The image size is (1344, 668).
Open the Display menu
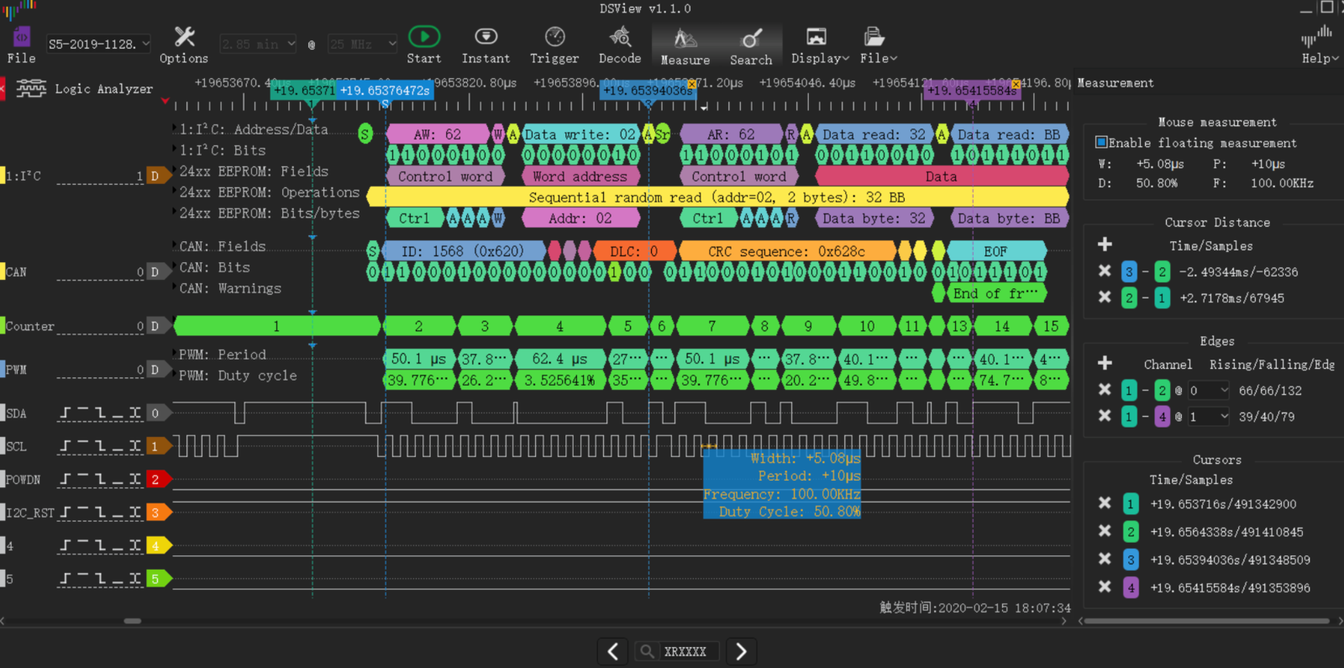(820, 45)
